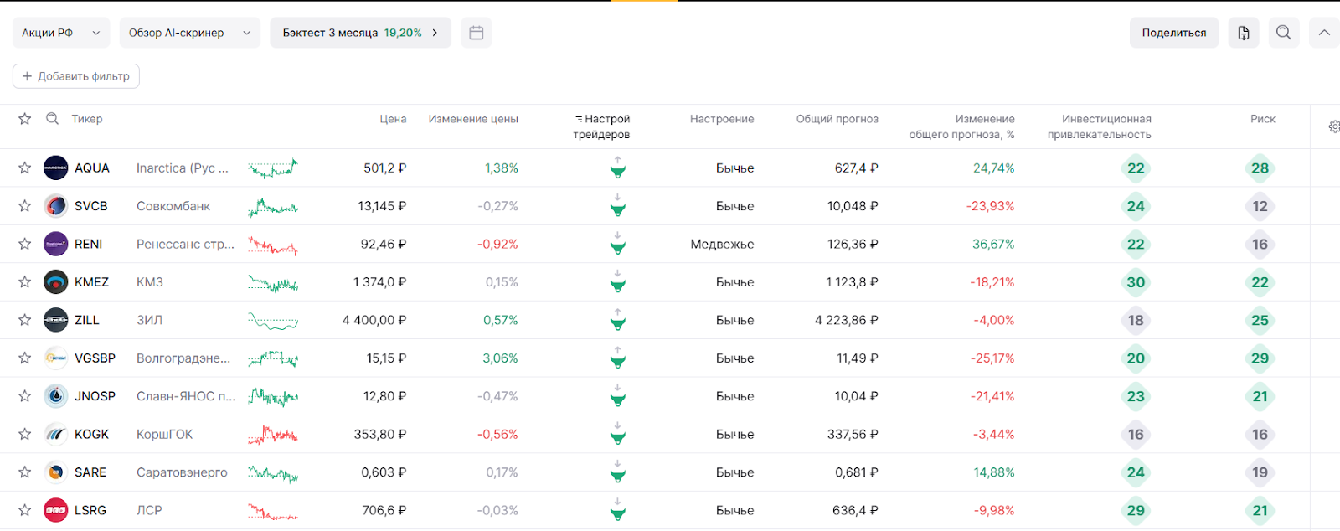Viewport: 1340px width, 531px height.
Task: Click trader sentiment icon in LSRG row
Action: tap(617, 510)
